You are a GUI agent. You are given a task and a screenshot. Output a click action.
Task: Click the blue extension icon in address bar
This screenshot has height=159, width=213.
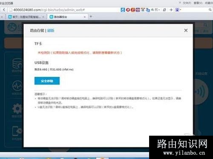click(x=123, y=10)
